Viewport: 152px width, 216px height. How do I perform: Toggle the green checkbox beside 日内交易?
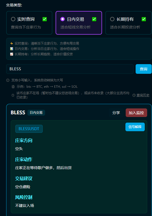click(94, 19)
